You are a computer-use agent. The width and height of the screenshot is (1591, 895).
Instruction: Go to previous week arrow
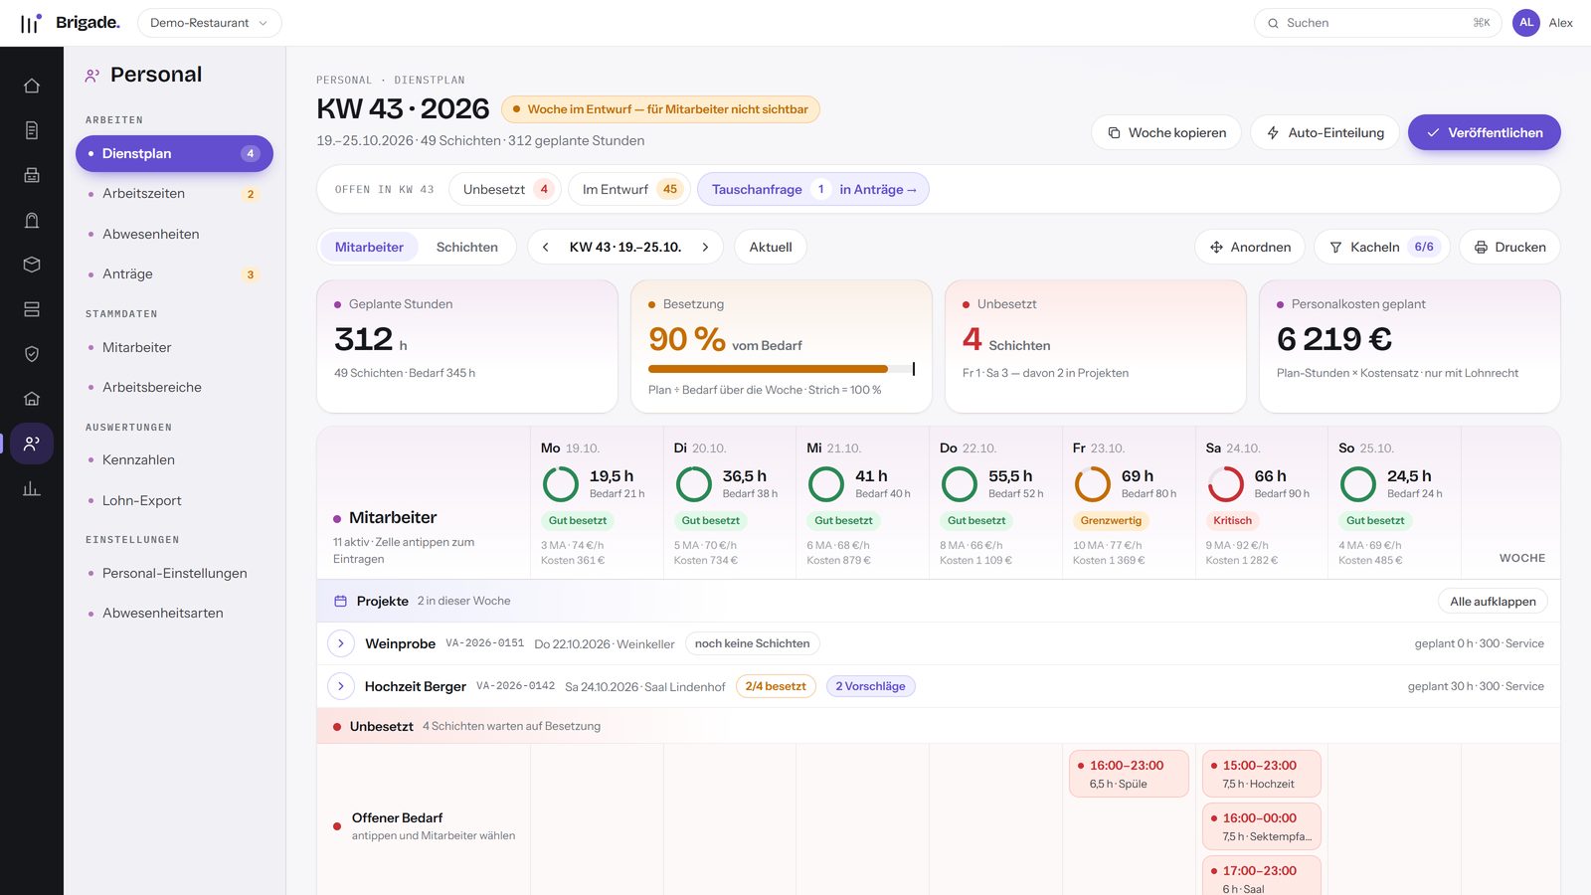point(546,247)
